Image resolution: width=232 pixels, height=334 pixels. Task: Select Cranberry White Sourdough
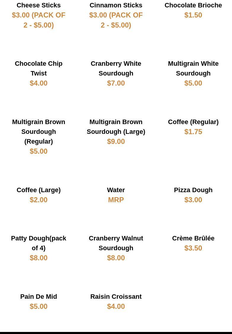[116, 68]
